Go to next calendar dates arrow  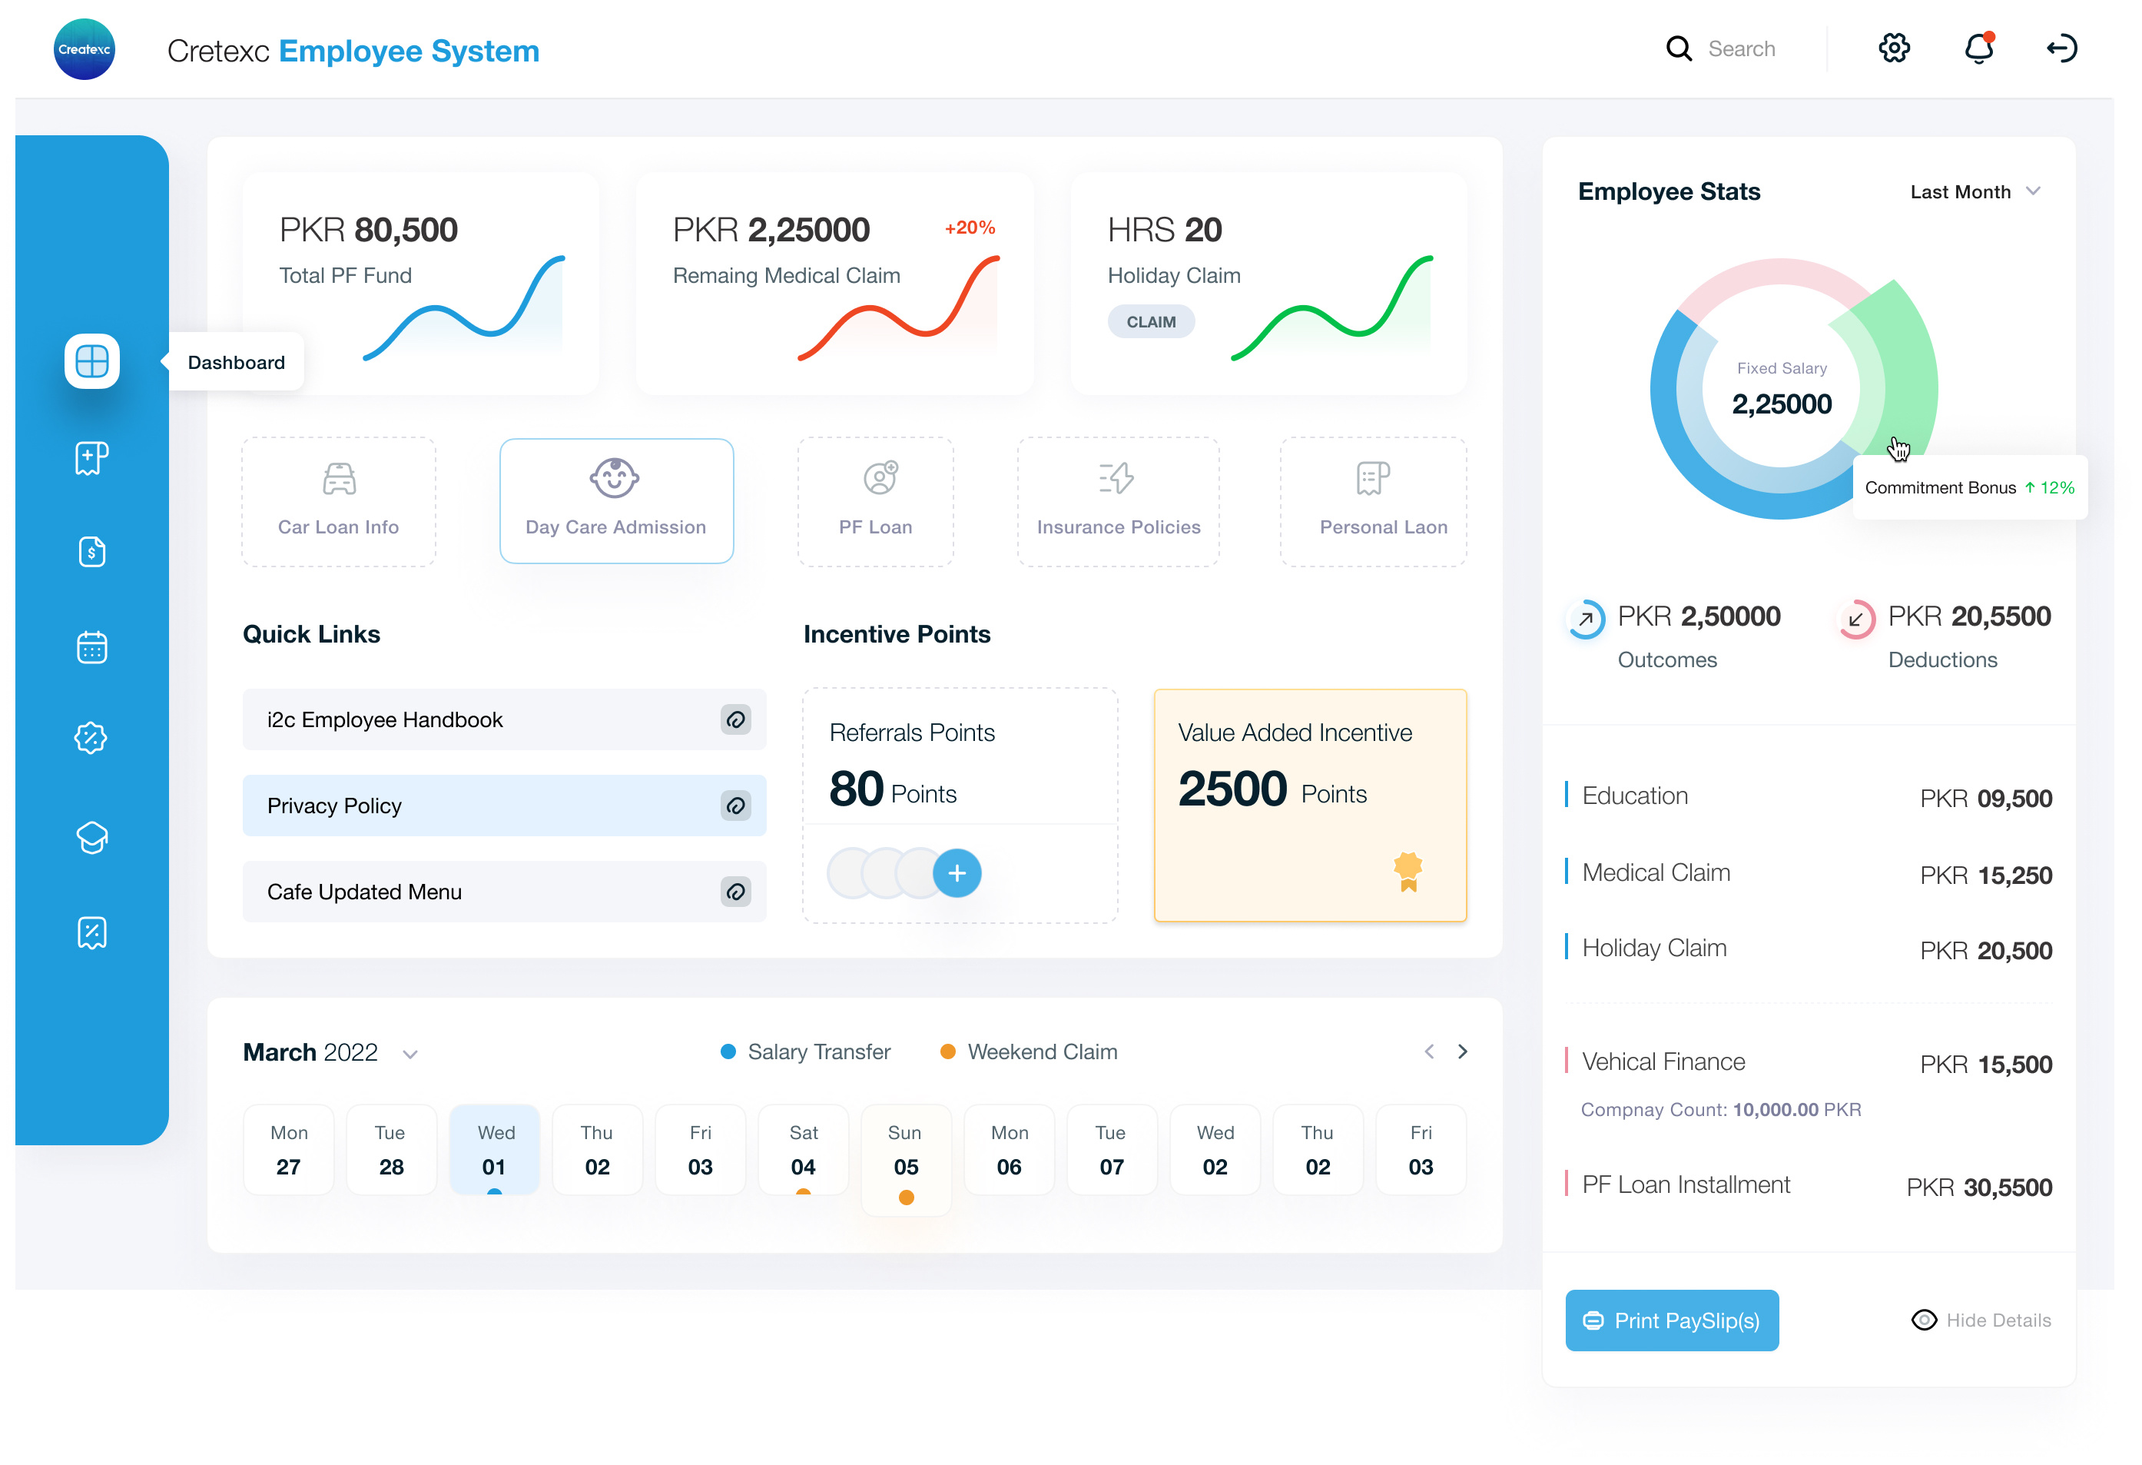point(1462,1051)
